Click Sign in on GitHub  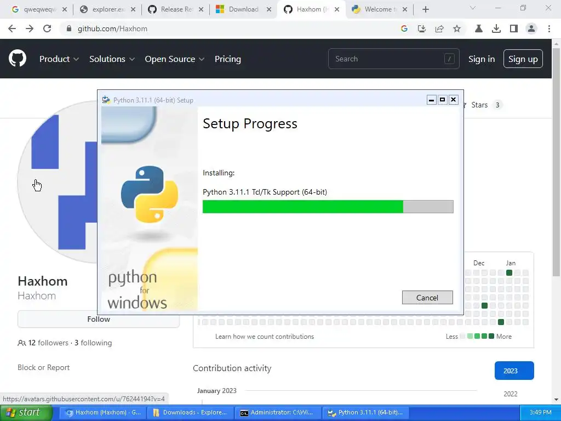click(x=482, y=59)
